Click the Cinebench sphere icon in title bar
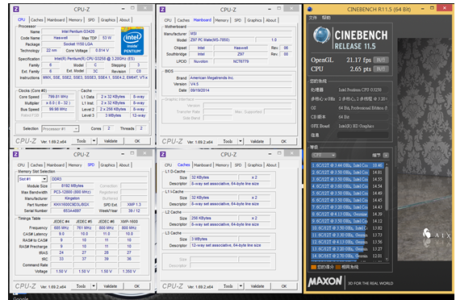Screen dimensions: 456x300 click(310, 10)
